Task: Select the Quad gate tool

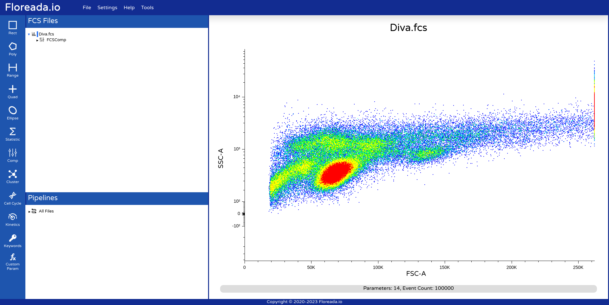Action: point(12,92)
